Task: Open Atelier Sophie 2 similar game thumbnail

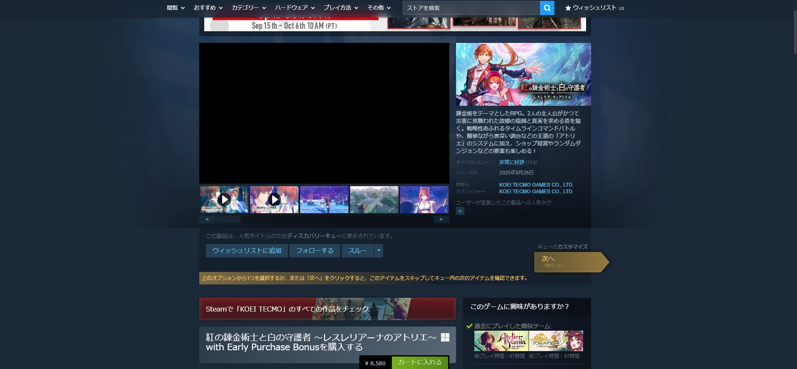Action: (x=556, y=341)
